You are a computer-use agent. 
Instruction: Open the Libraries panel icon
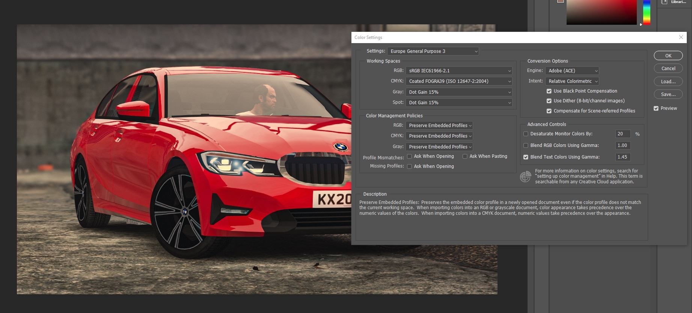(x=664, y=2)
